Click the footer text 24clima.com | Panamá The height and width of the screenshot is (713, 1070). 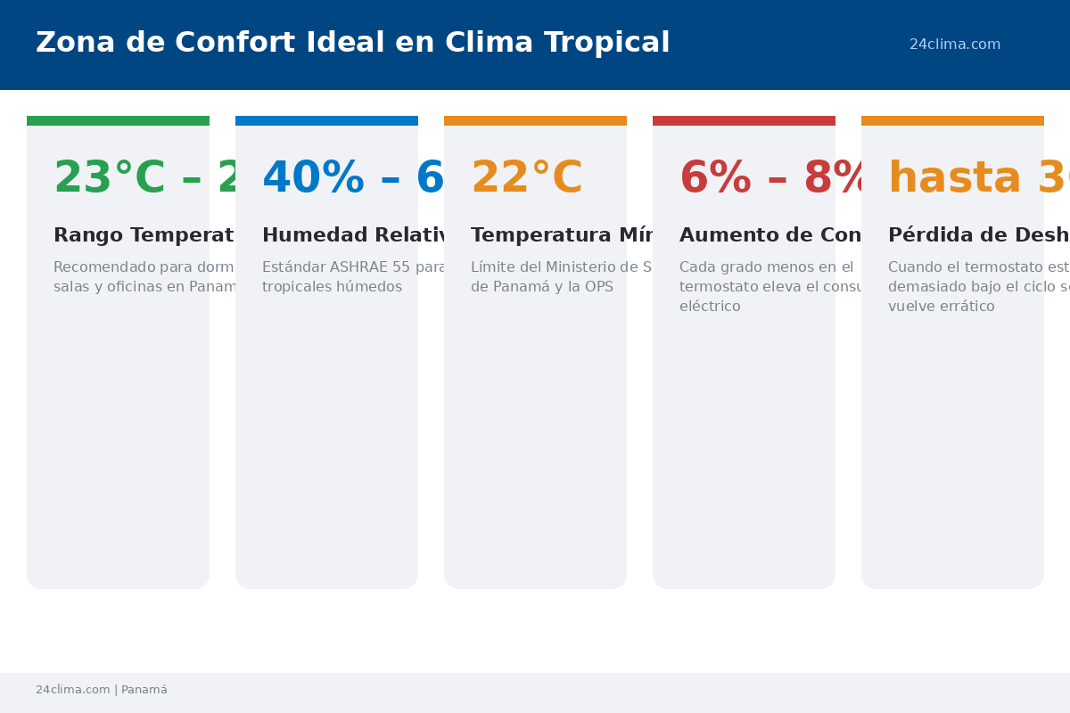tap(102, 690)
